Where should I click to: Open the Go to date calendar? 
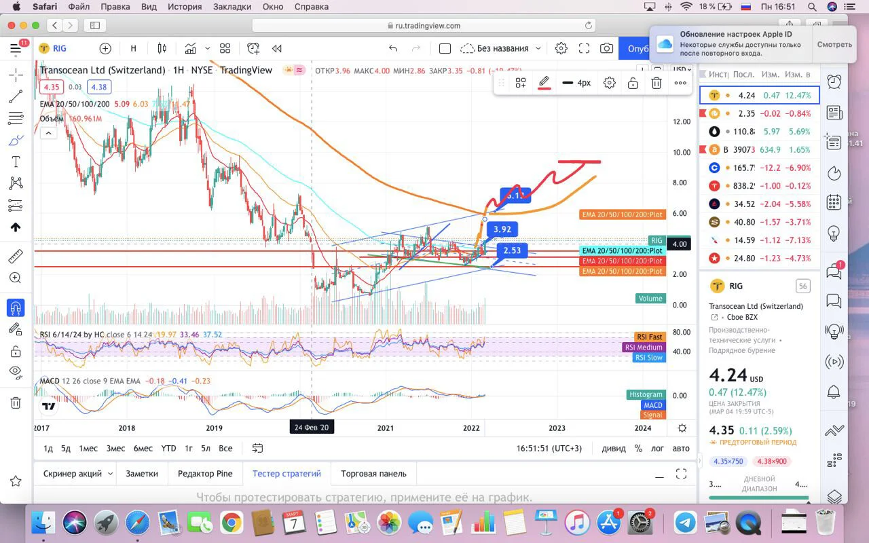tap(258, 448)
